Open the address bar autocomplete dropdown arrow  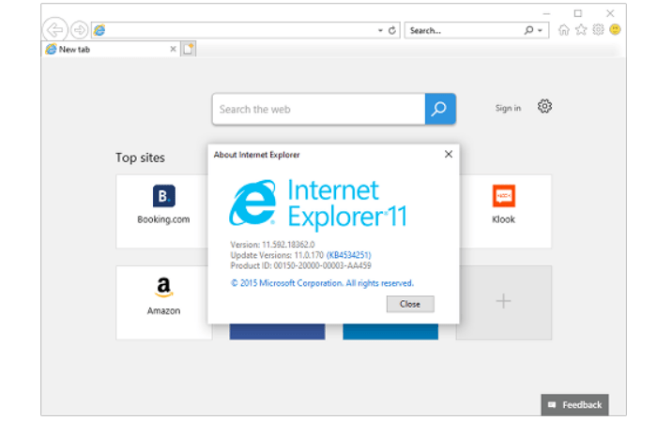(x=380, y=30)
